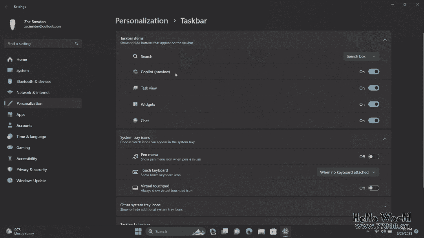Screen dimensions: 424x238
Task: Click the Settings gear on the taskbar
Action: coord(285,231)
